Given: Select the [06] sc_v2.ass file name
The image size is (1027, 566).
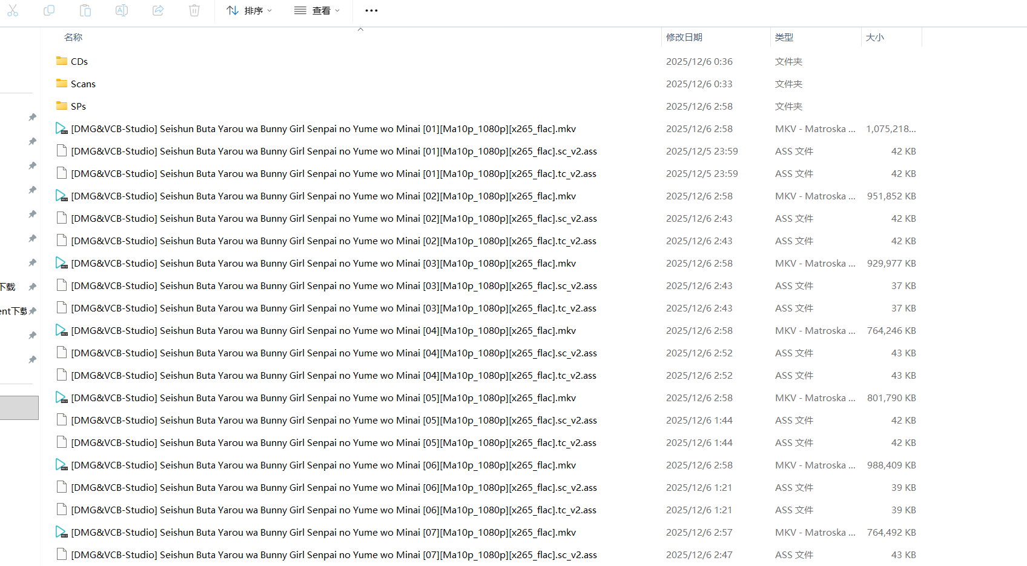Looking at the screenshot, I should click(x=334, y=487).
